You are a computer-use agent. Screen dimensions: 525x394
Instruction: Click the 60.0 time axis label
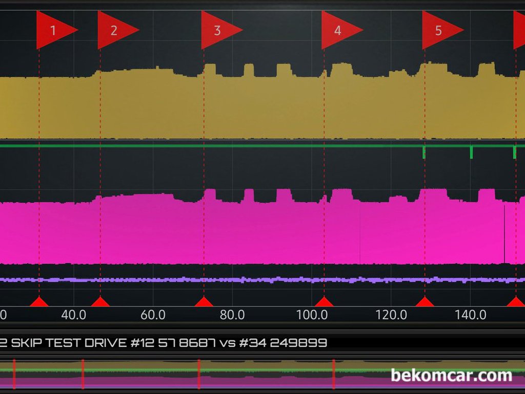click(153, 315)
